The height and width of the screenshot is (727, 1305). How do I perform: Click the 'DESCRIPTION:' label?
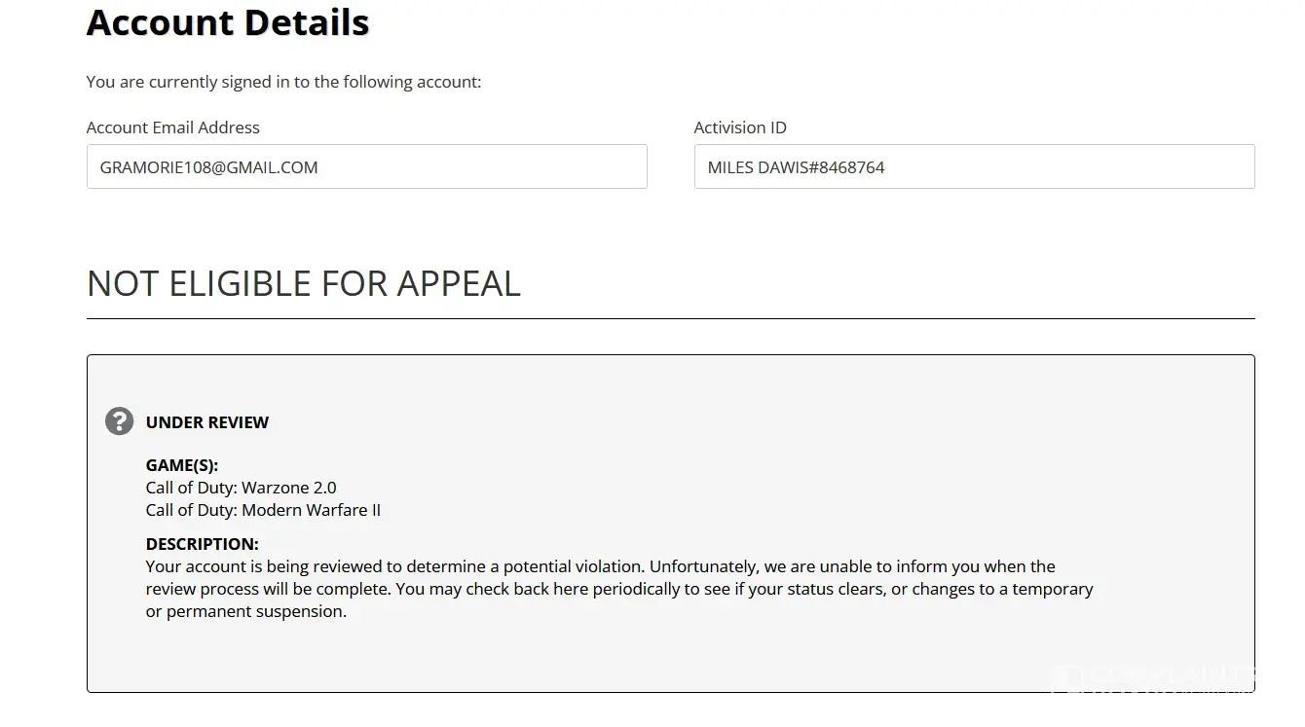[203, 544]
